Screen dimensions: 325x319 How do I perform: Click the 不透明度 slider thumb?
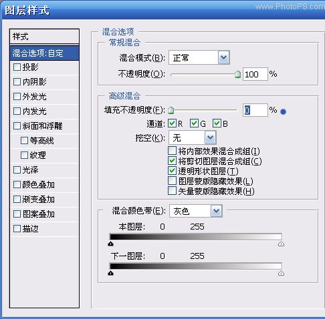pyautogui.click(x=238, y=74)
